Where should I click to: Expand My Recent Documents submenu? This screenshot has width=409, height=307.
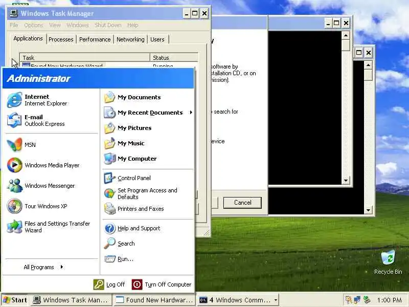coord(148,113)
